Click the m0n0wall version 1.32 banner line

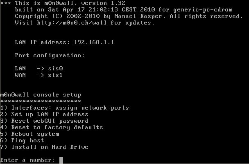click(63, 3)
